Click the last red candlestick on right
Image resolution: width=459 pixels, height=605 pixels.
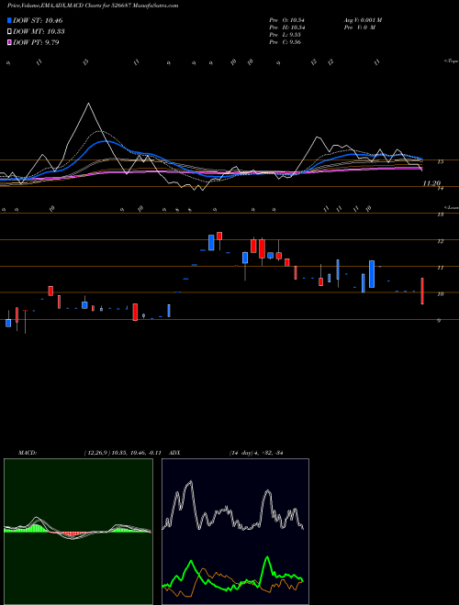point(422,291)
